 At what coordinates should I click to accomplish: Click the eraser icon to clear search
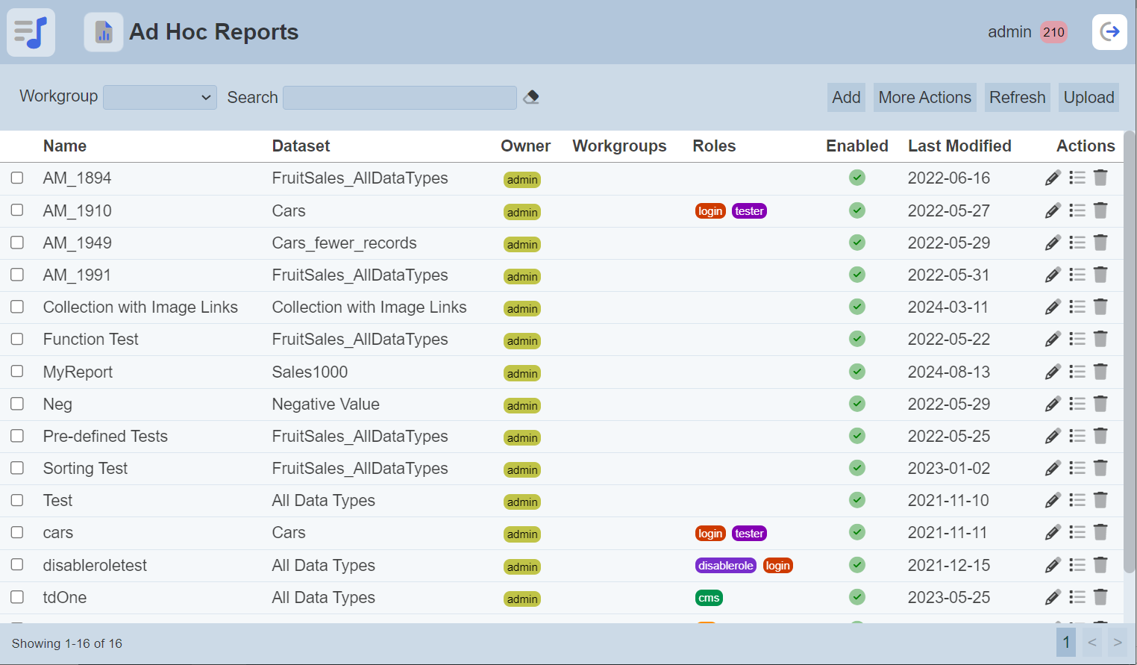pos(531,97)
